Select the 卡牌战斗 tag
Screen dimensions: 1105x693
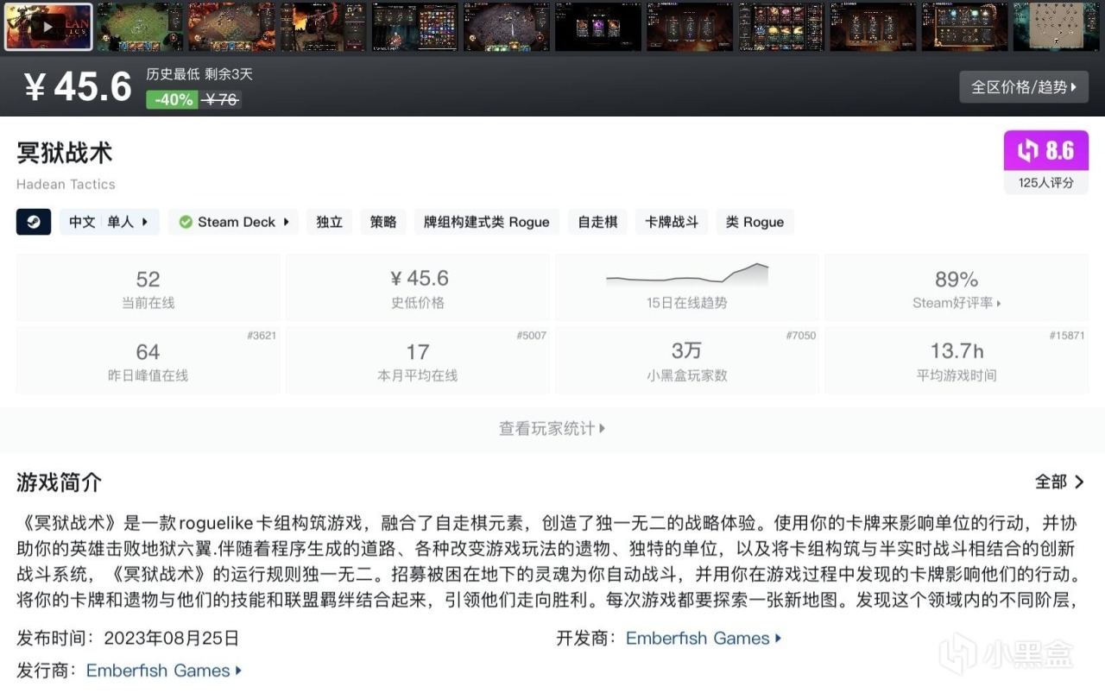(672, 222)
